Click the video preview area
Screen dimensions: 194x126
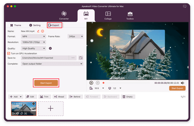coord(137,51)
